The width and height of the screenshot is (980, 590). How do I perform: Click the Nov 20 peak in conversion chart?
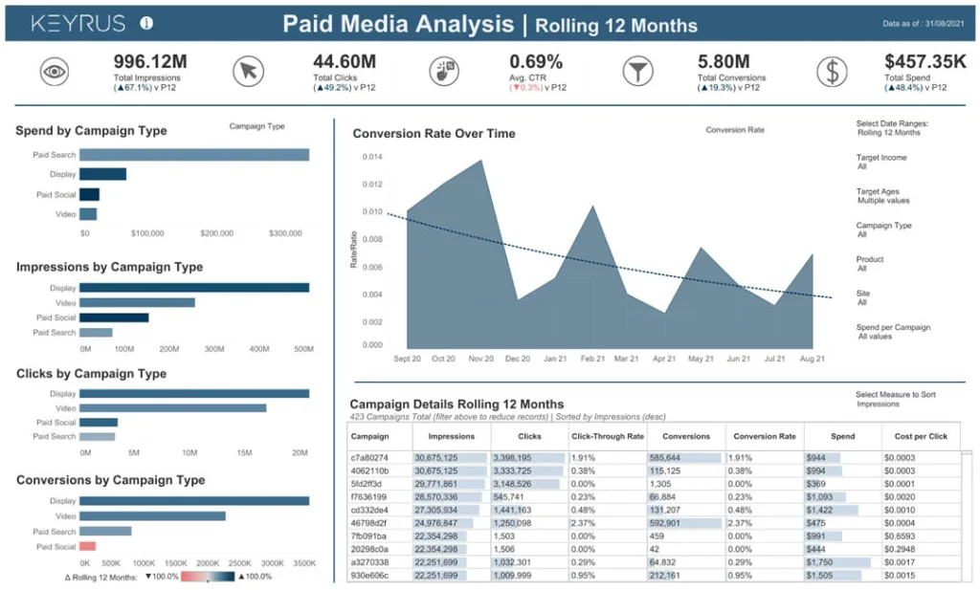481,161
